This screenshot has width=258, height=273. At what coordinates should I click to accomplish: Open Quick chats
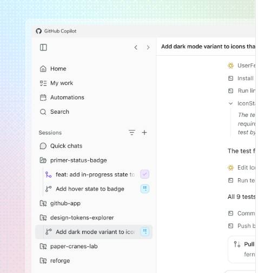[x=61, y=146]
